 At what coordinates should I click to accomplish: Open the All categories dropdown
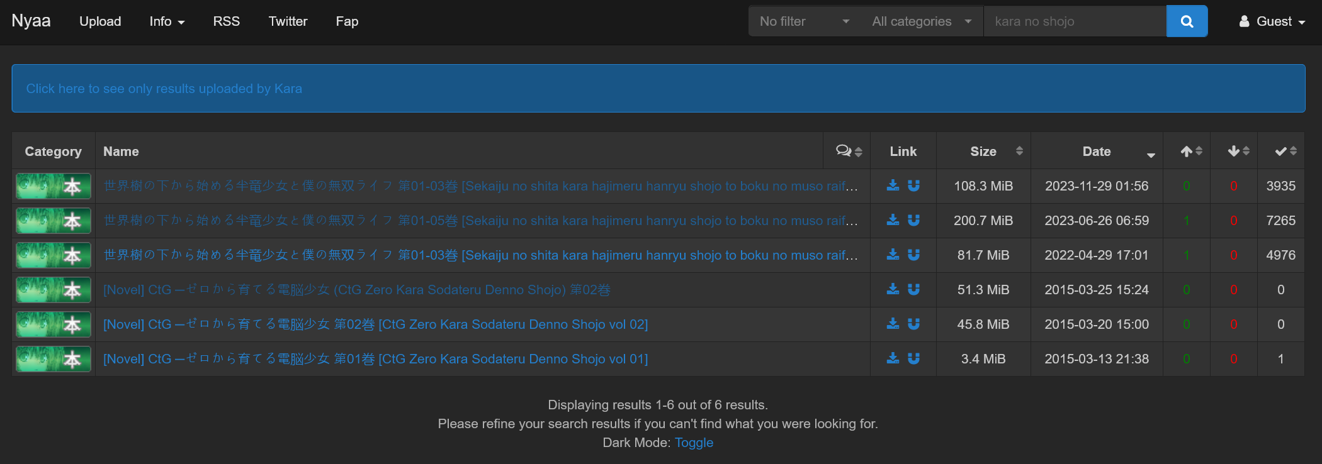pos(922,21)
